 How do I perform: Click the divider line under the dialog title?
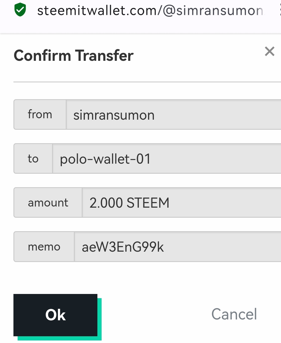[x=147, y=82]
